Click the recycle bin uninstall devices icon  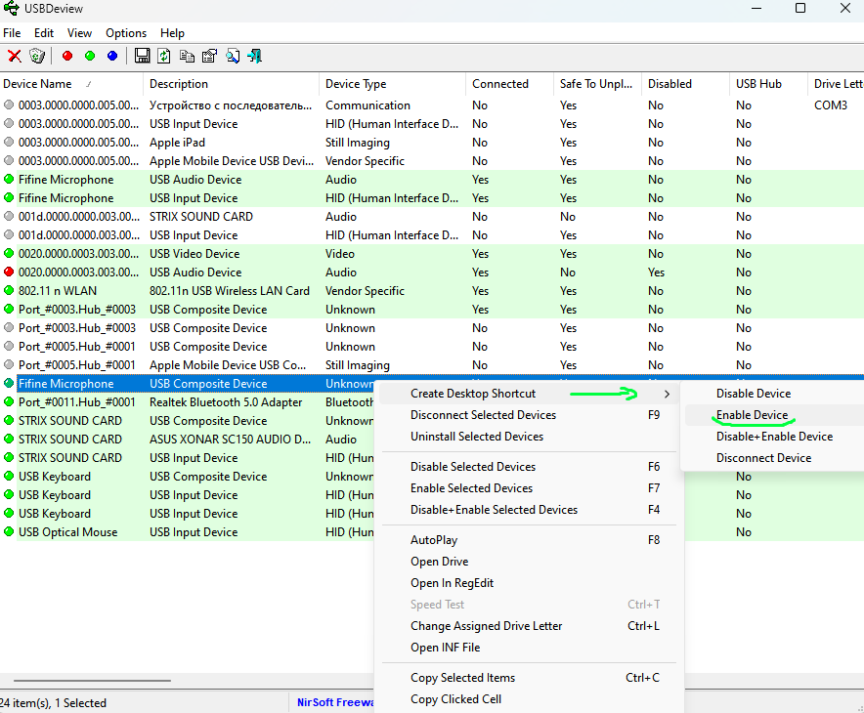click(x=37, y=56)
